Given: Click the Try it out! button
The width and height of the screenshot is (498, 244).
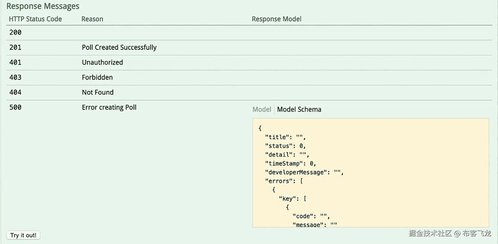Looking at the screenshot, I should pos(23,235).
